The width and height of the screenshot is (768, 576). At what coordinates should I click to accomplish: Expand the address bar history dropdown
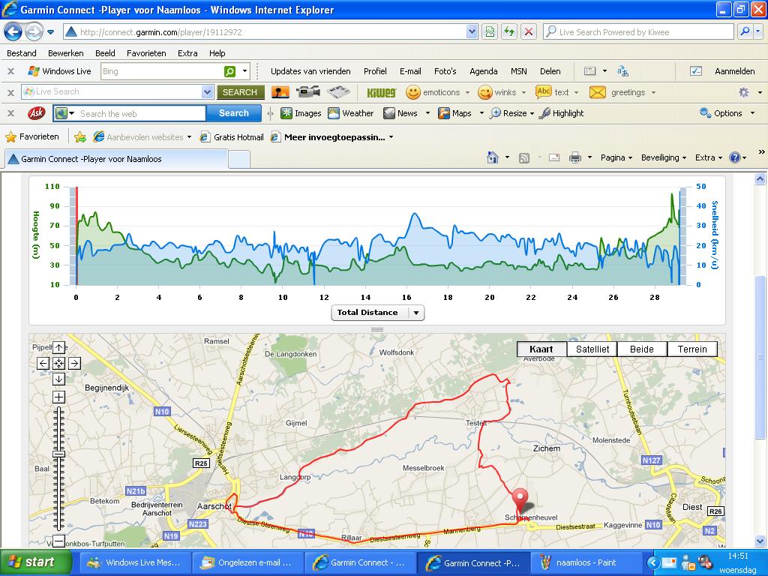(472, 32)
